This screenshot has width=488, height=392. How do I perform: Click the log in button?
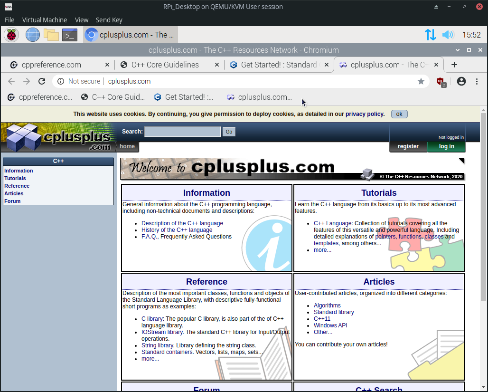[x=446, y=146]
